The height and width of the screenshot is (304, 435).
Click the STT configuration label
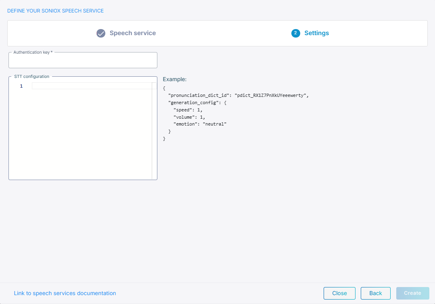(31, 76)
